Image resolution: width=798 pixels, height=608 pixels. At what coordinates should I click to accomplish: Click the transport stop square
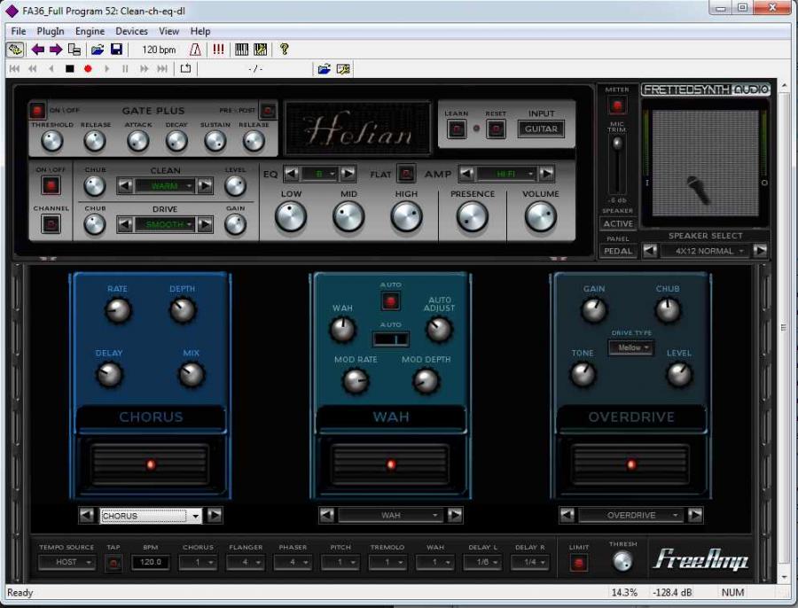[x=70, y=68]
